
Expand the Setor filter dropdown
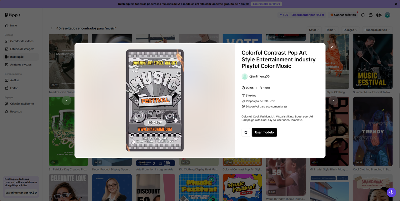314,30
